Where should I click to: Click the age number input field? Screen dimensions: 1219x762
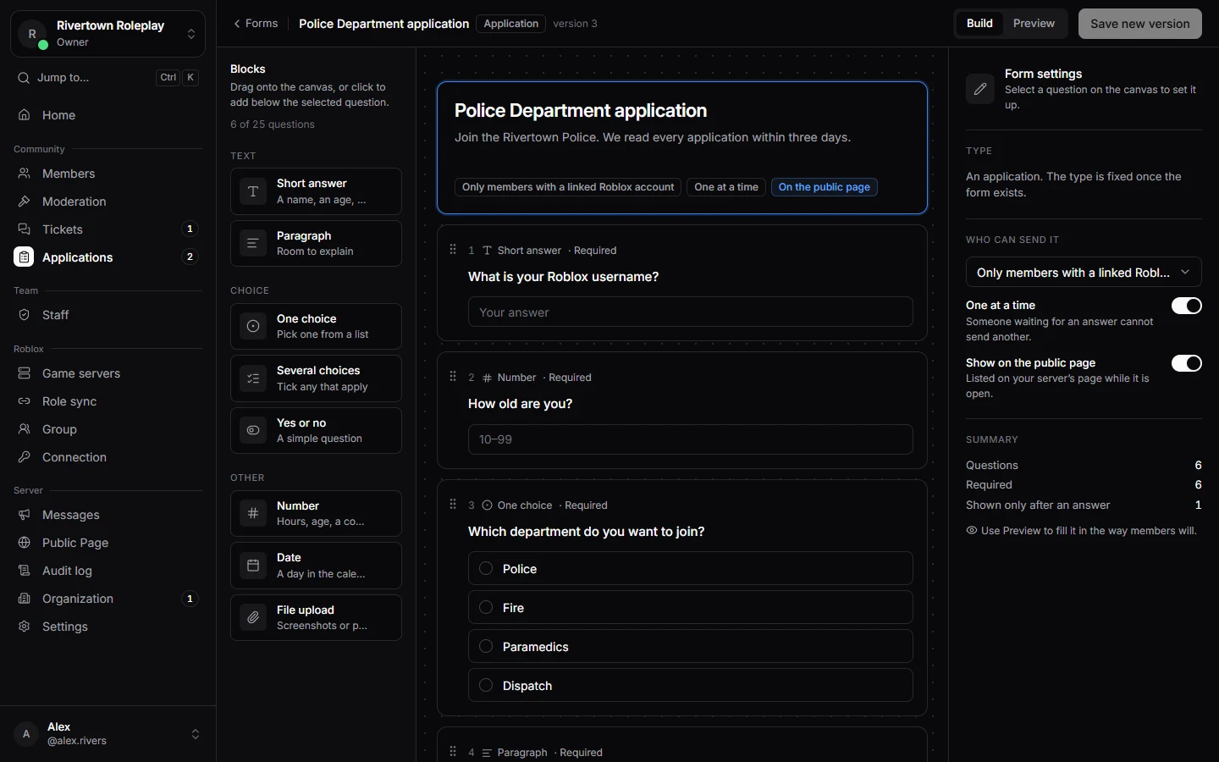(x=690, y=439)
